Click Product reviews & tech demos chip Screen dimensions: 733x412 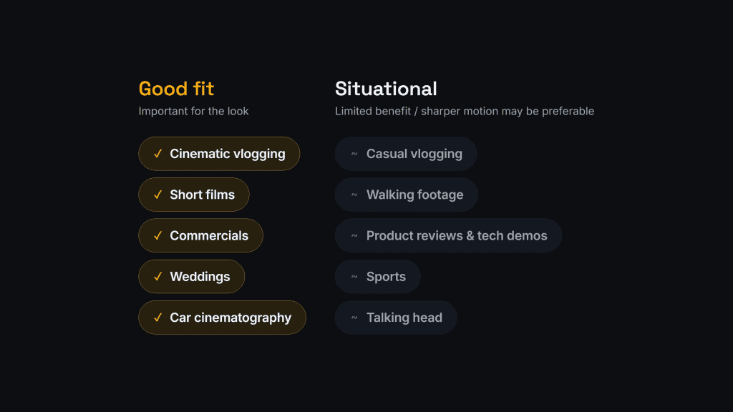pyautogui.click(x=448, y=235)
